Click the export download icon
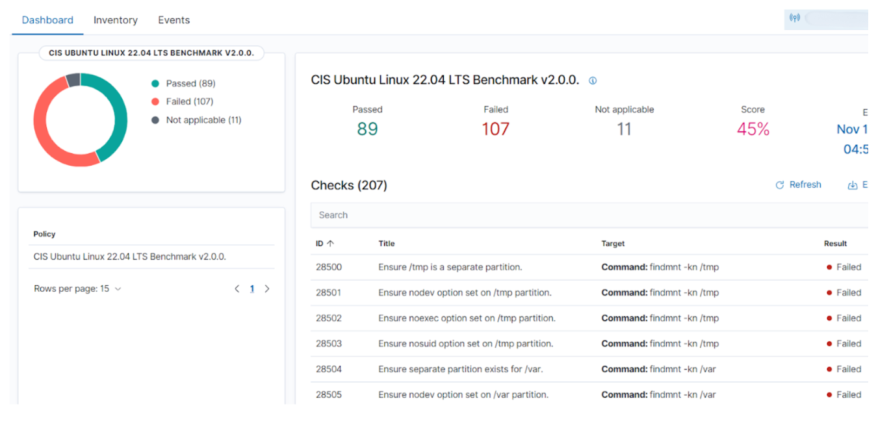Image resolution: width=876 pixels, height=421 pixels. [x=853, y=185]
